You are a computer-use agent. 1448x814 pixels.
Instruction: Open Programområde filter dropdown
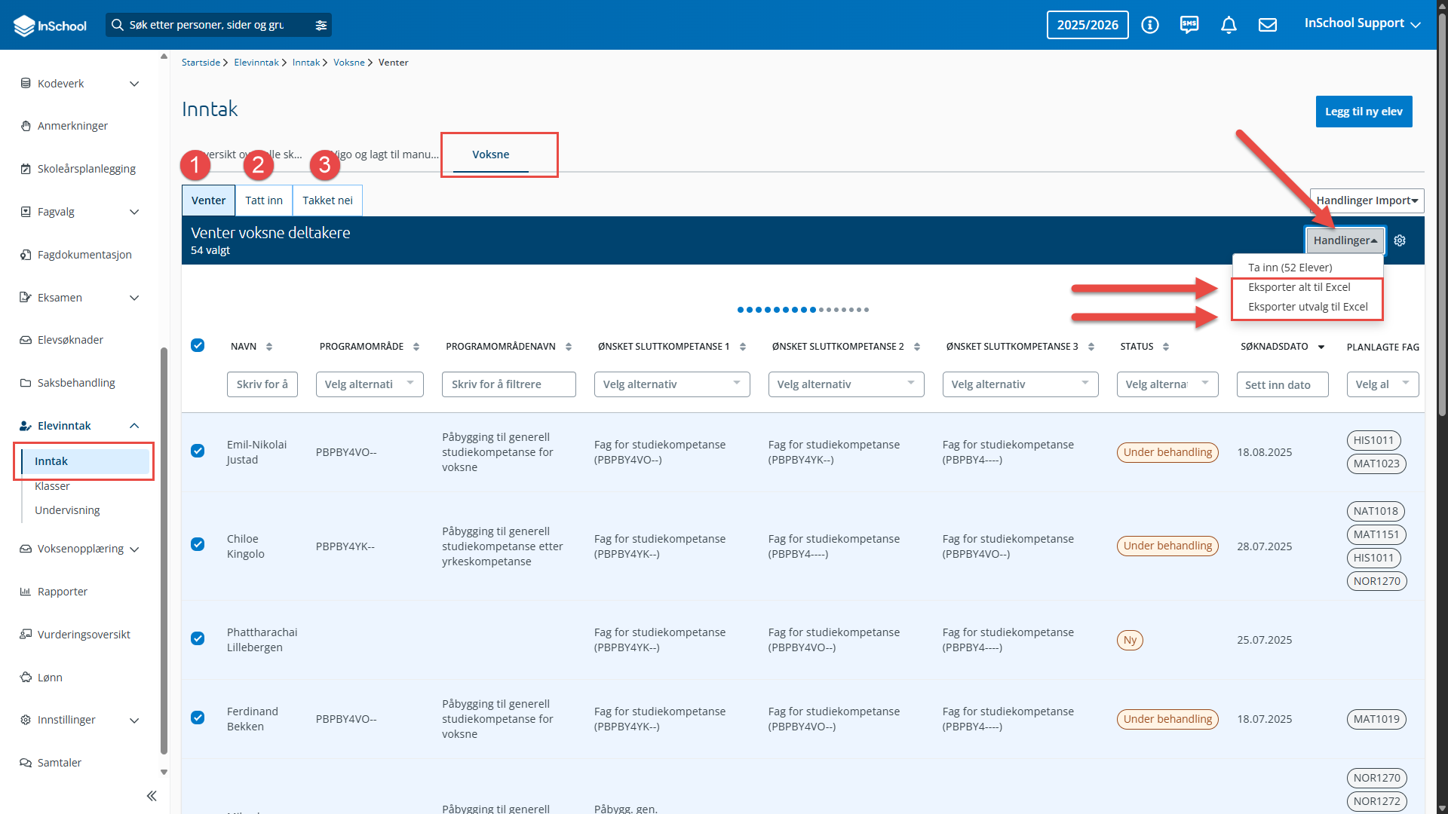(370, 384)
